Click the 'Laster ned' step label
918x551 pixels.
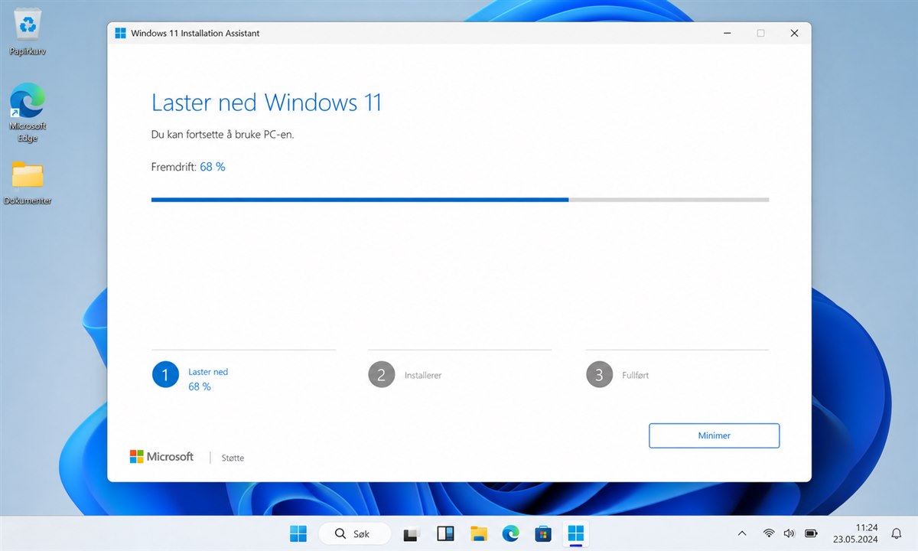click(x=208, y=372)
